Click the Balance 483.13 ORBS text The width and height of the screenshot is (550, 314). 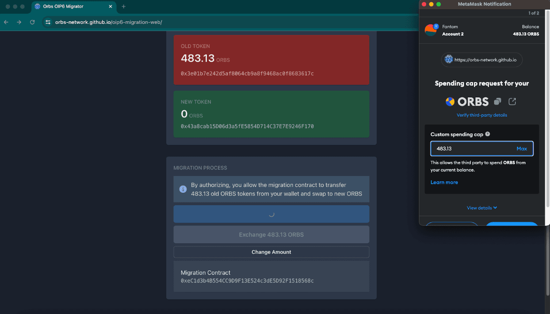click(526, 30)
